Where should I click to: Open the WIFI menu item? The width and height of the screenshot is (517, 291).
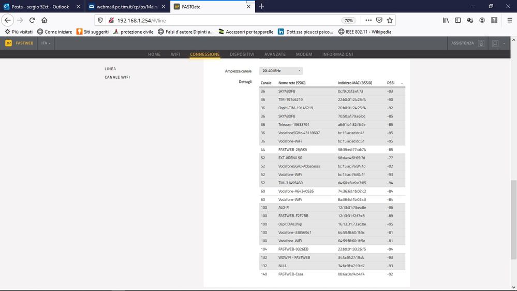[175, 54]
